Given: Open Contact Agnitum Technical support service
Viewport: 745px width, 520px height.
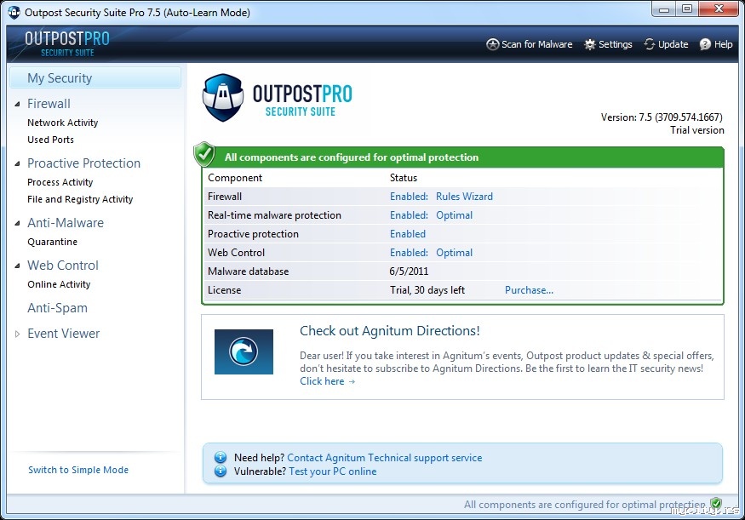Looking at the screenshot, I should tap(384, 458).
